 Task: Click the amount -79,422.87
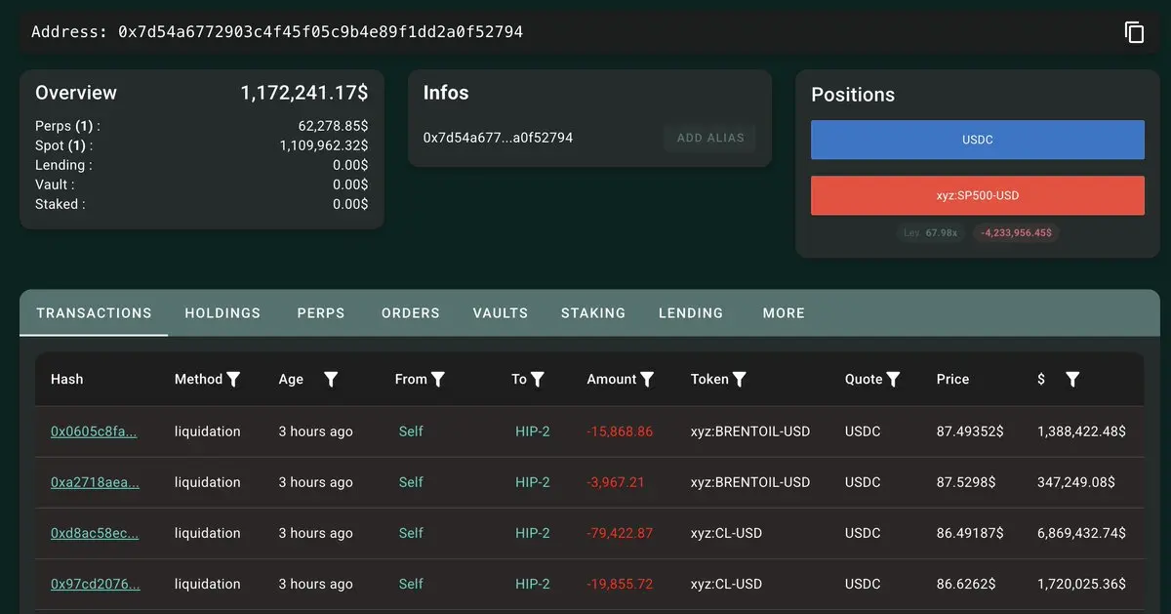620,533
